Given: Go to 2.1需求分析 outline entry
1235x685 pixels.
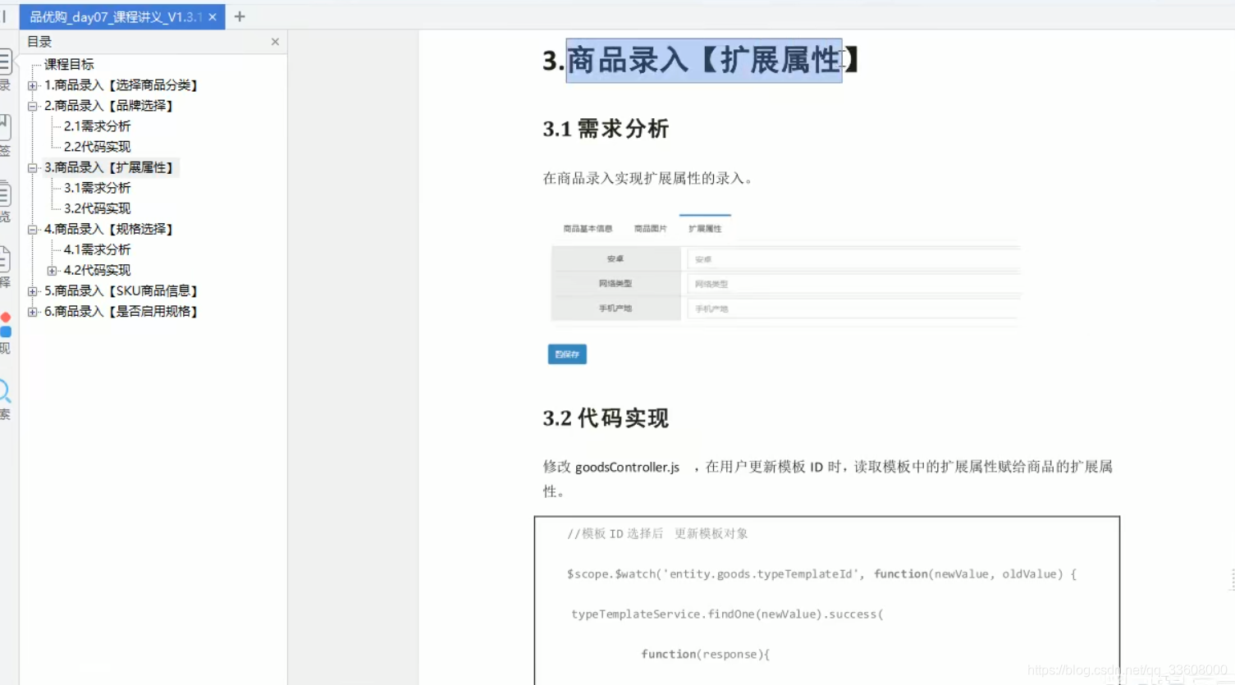Looking at the screenshot, I should 97,126.
